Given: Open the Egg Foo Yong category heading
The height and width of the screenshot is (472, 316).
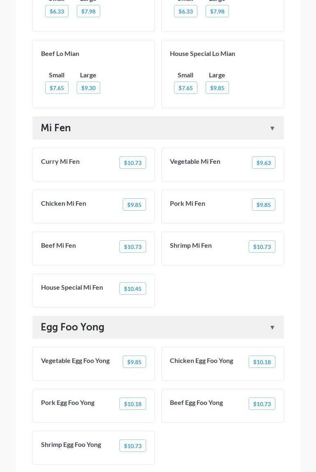Looking at the screenshot, I should (73, 327).
